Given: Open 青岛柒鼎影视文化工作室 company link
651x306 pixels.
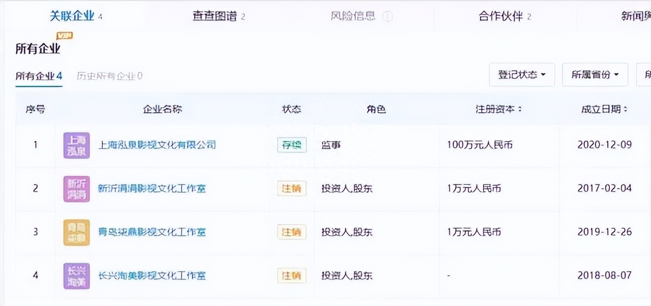Looking at the screenshot, I should tap(152, 232).
